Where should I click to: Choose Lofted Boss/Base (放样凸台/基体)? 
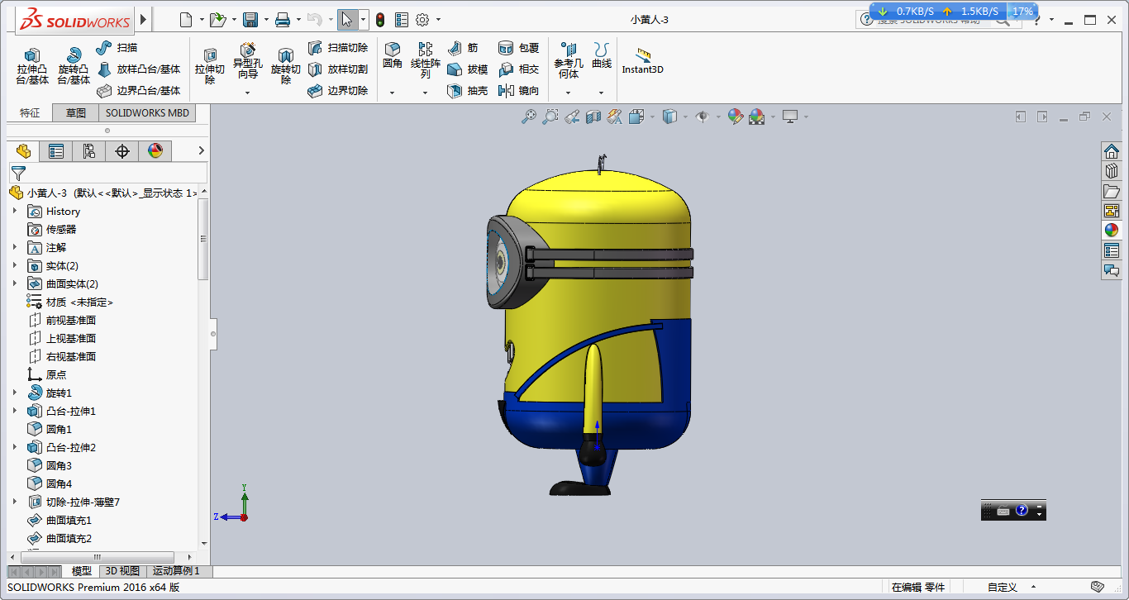pos(138,69)
